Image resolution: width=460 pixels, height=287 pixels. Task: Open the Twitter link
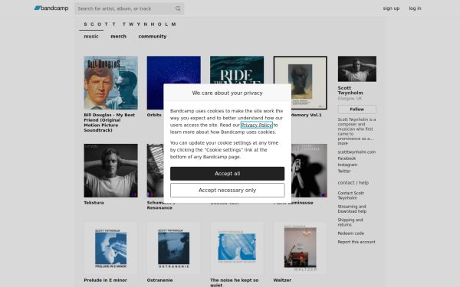344,171
